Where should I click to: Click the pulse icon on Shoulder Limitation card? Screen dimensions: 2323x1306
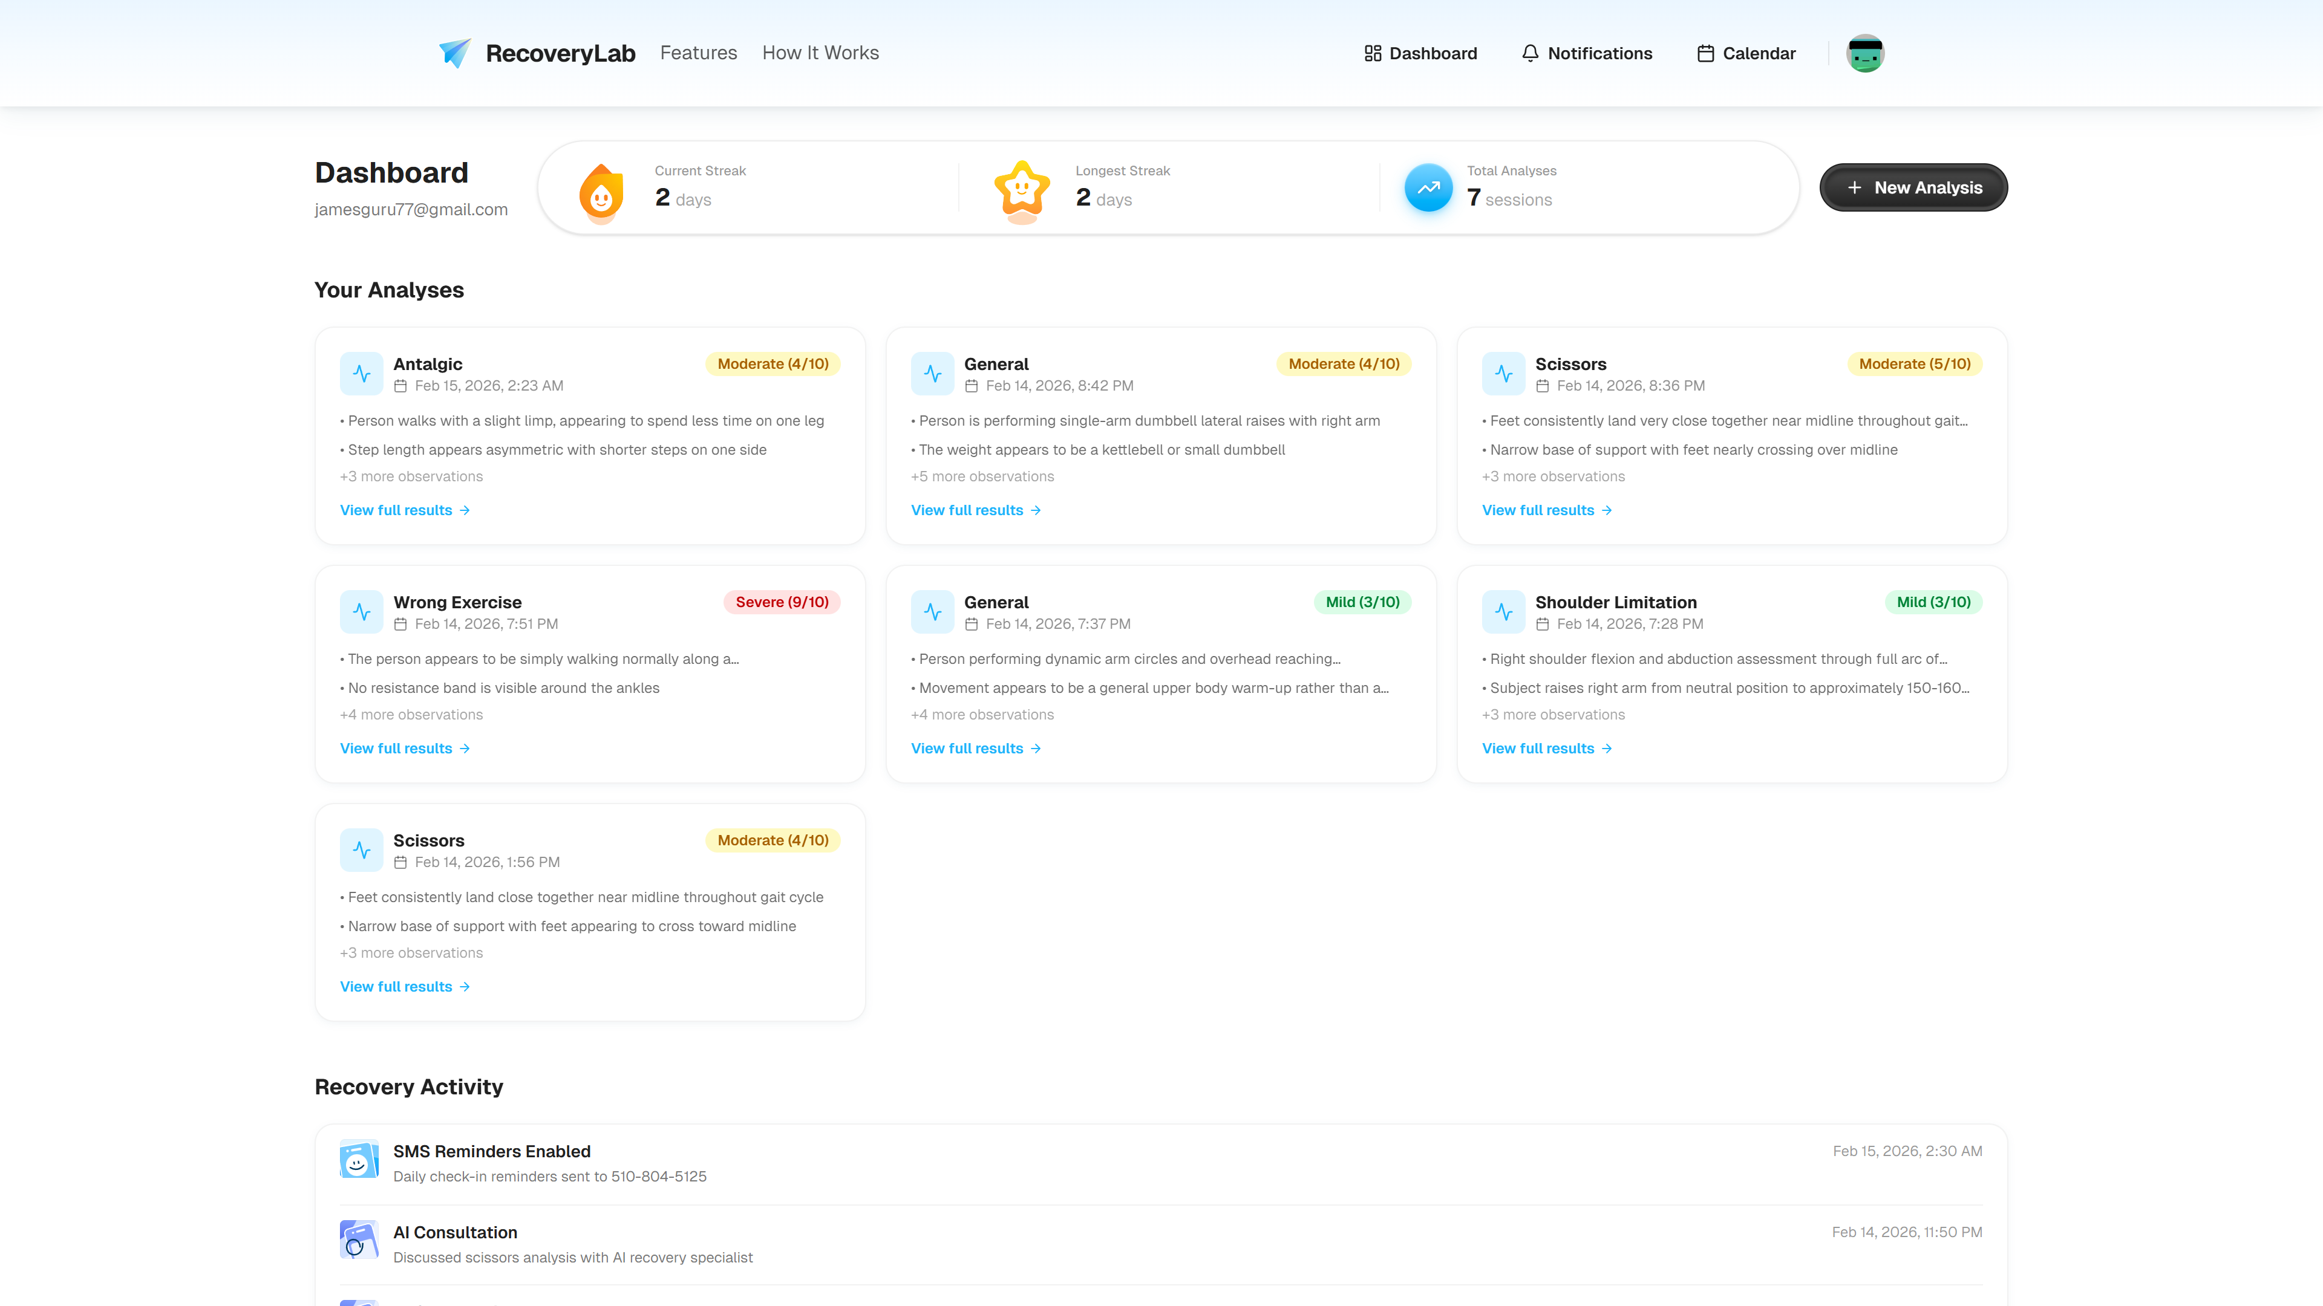coord(1503,612)
